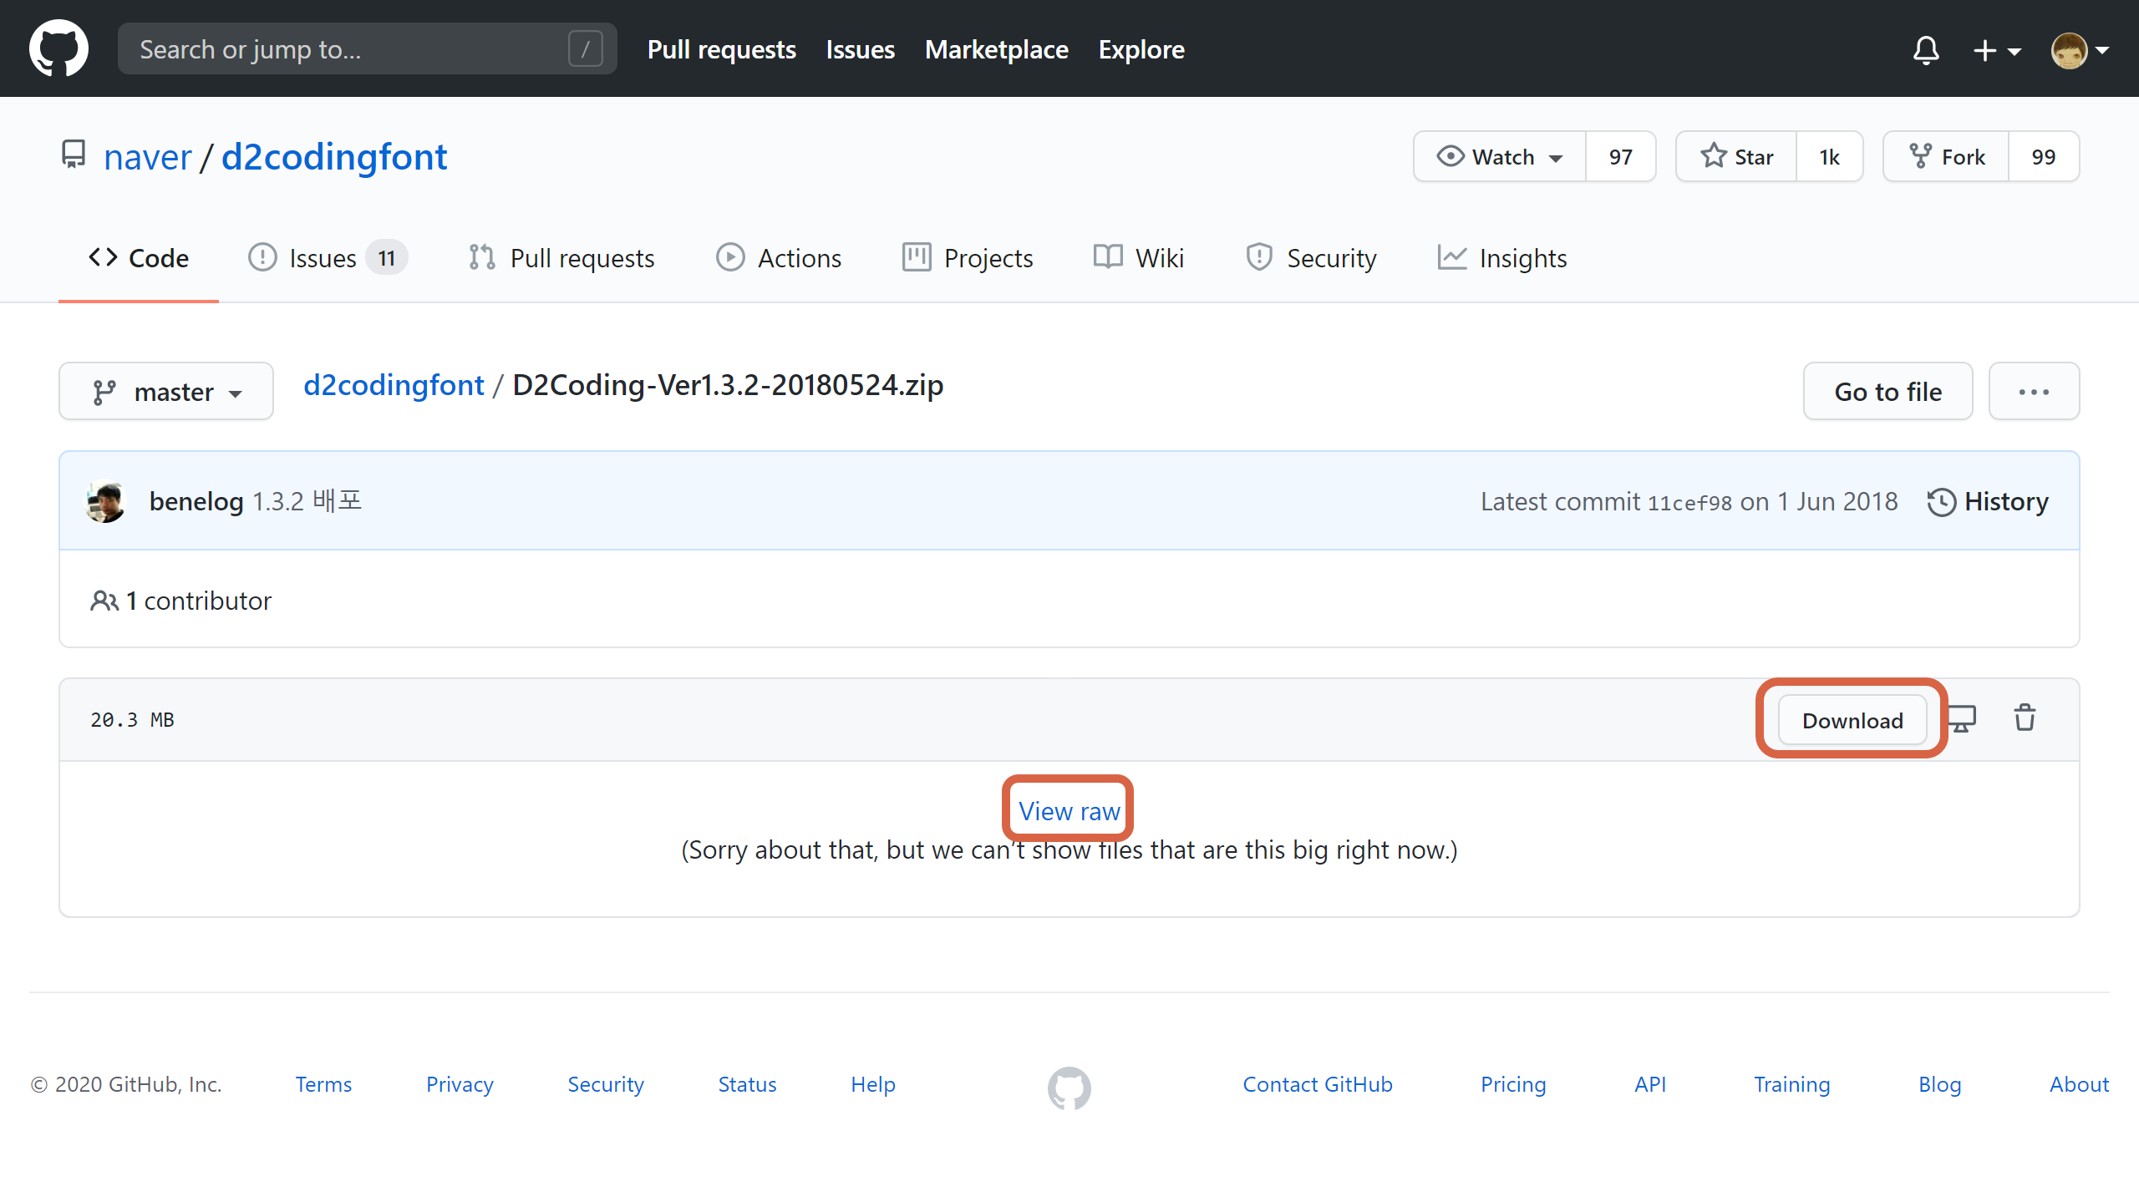This screenshot has height=1202, width=2139.
Task: Switch to the Projects tab
Action: [x=968, y=258]
